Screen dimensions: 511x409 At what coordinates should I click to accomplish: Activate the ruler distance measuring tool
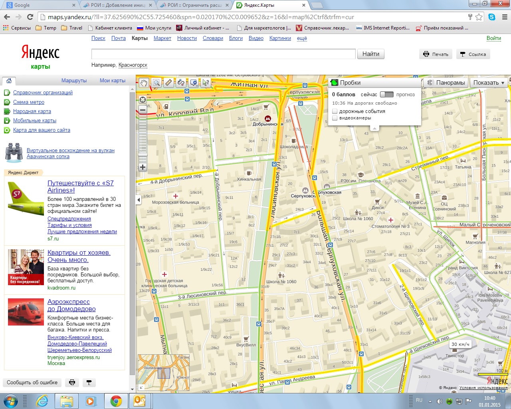(168, 83)
